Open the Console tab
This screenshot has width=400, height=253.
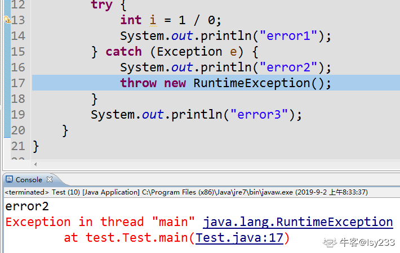pyautogui.click(x=29, y=180)
